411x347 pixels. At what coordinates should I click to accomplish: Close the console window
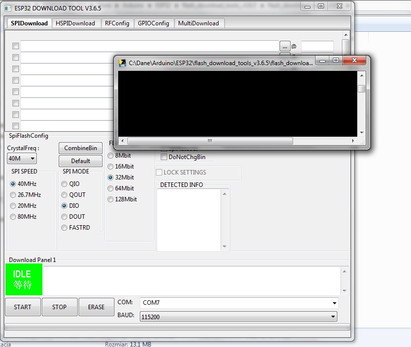pos(354,60)
